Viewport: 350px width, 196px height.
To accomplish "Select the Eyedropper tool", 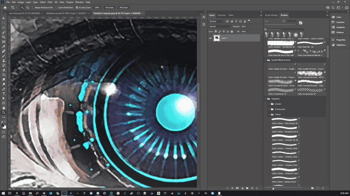I will pos(3,47).
